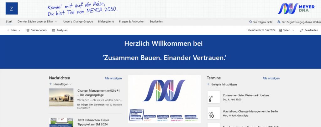Go to Bildergalerie in the navigation

(x=106, y=22)
